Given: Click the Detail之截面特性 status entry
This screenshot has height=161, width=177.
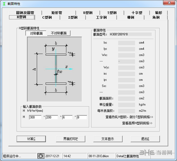Looking at the screenshot, I should click(128, 156).
